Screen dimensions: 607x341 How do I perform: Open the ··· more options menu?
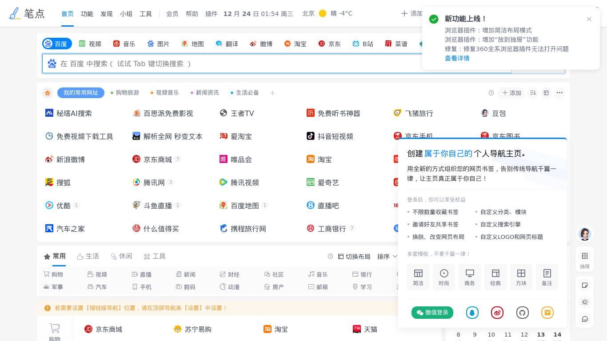(559, 93)
